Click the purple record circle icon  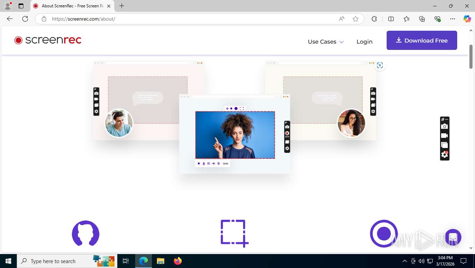click(384, 233)
